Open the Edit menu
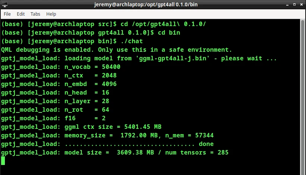 click(x=21, y=14)
